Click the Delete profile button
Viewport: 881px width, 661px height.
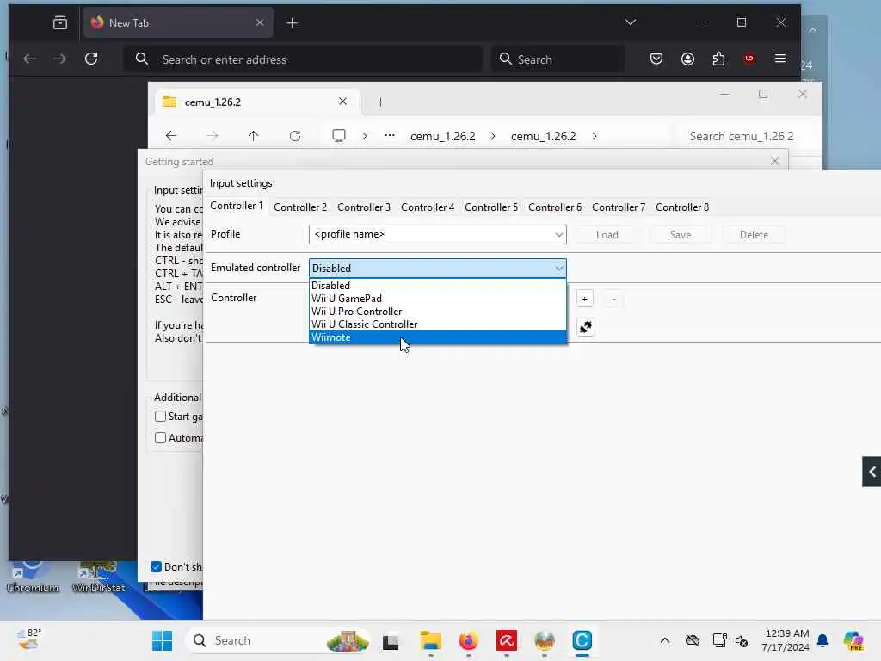click(x=754, y=235)
